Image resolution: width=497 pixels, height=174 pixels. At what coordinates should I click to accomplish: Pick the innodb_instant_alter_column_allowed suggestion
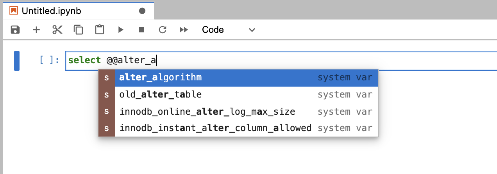[x=238, y=128]
